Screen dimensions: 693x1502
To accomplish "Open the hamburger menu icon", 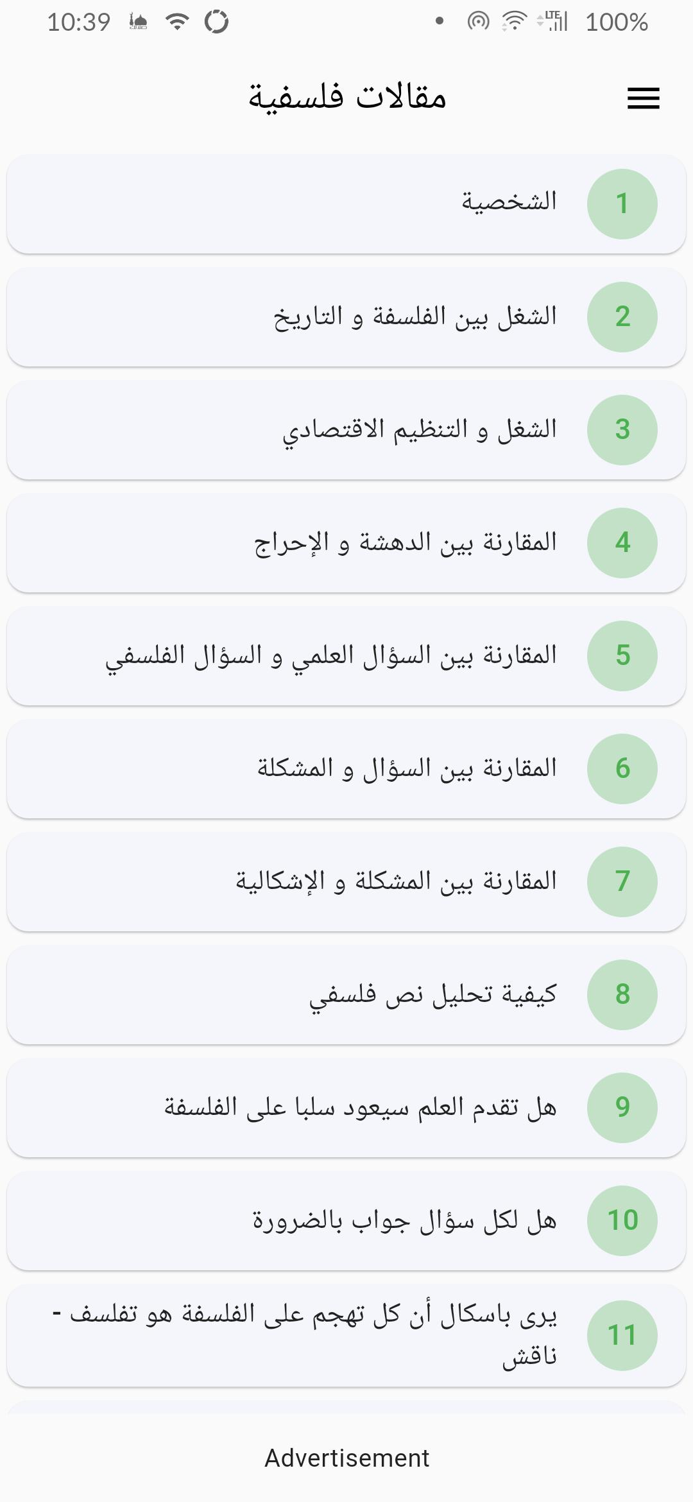I will tap(643, 98).
